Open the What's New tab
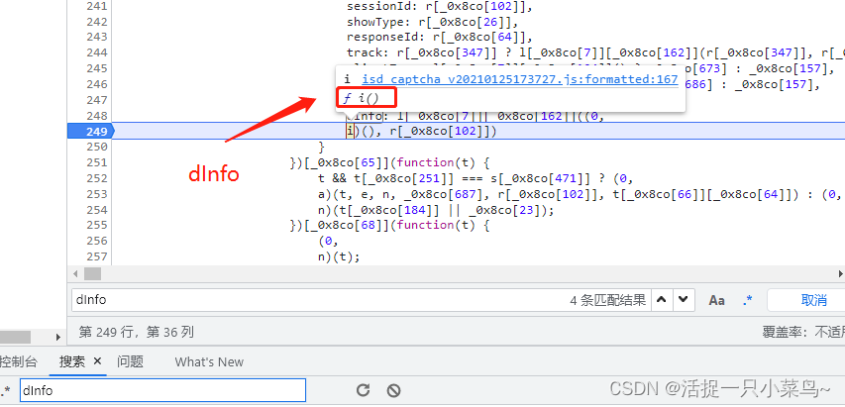 209,361
